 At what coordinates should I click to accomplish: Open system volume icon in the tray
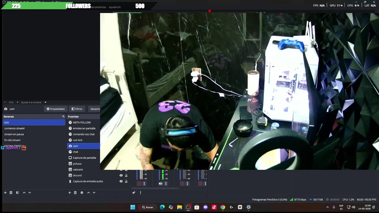(353, 207)
